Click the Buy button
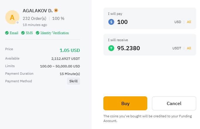This screenshot has height=129, width=200. [x=125, y=103]
